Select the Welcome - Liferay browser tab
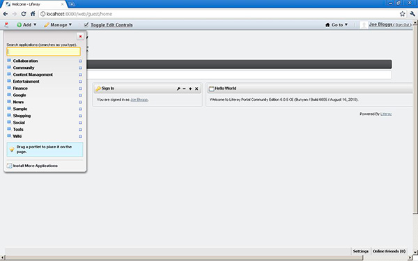418x261 pixels. click(x=34, y=4)
